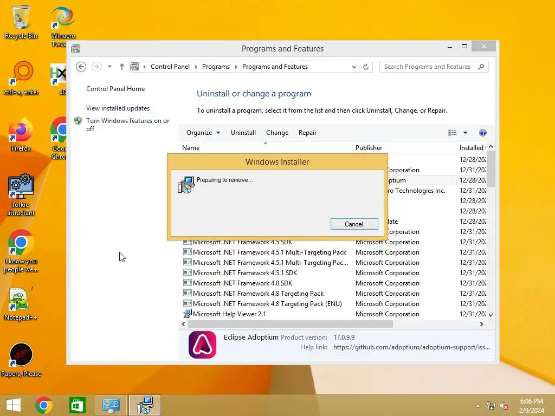Image resolution: width=555 pixels, height=416 pixels.
Task: Click the Programs and Features breadcrumb
Action: pos(275,67)
